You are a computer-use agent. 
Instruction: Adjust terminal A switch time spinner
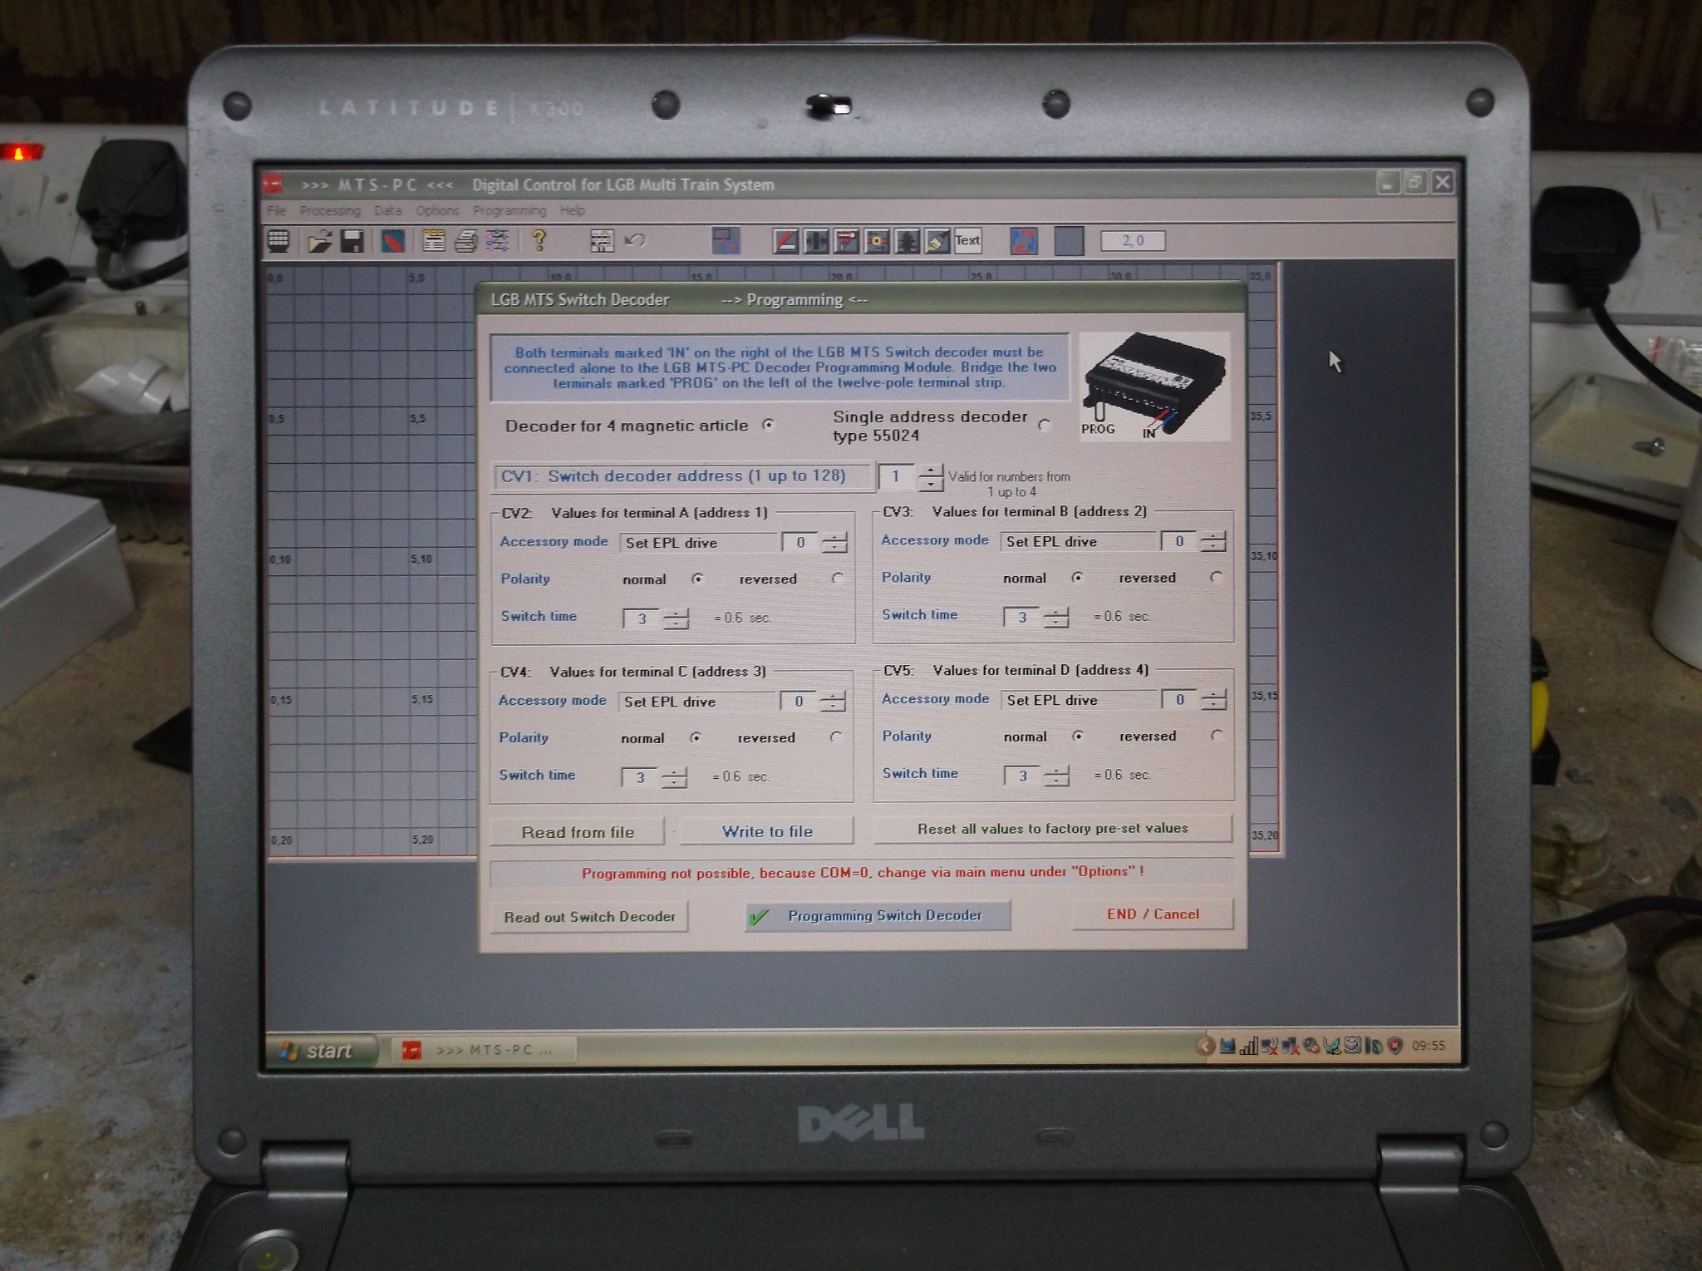pos(676,618)
